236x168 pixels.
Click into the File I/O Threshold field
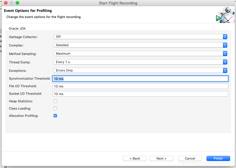point(140,86)
